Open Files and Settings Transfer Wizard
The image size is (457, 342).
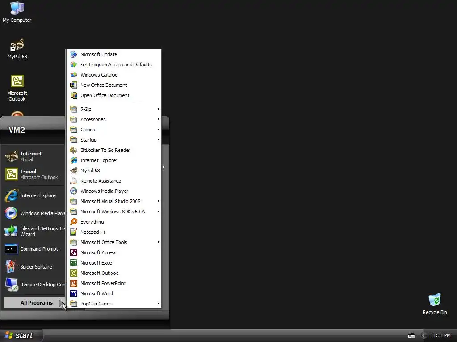(x=34, y=231)
